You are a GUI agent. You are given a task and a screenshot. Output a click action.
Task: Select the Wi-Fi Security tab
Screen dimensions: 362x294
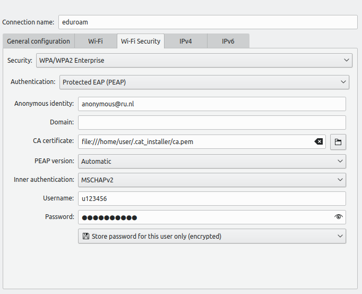click(141, 41)
